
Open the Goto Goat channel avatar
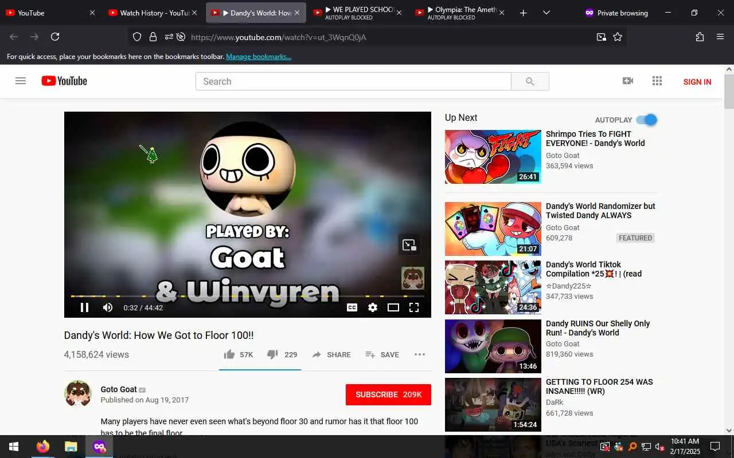coord(78,394)
